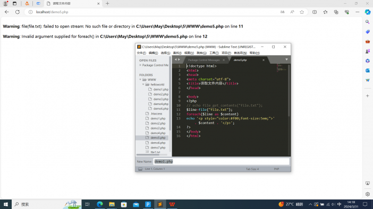The height and width of the screenshot is (209, 373).
Task: Open the Copilot icon in Edge
Action: [368, 12]
